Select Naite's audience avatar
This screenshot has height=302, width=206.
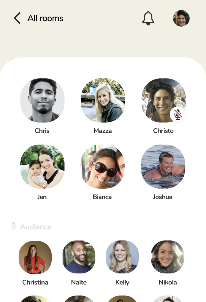pos(79,257)
